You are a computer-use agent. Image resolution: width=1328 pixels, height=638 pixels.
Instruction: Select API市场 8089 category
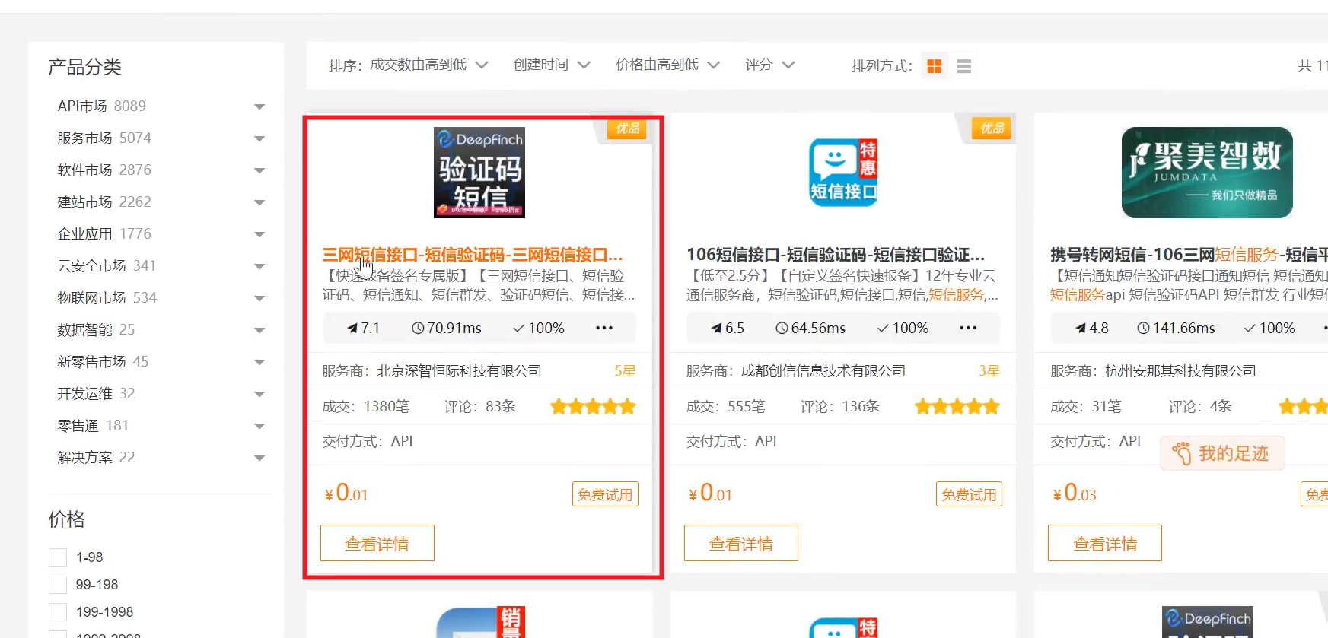[101, 106]
